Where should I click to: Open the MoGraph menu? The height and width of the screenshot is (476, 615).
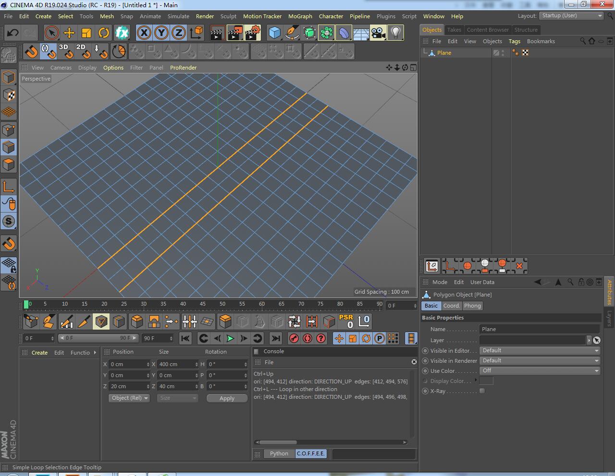tap(300, 16)
